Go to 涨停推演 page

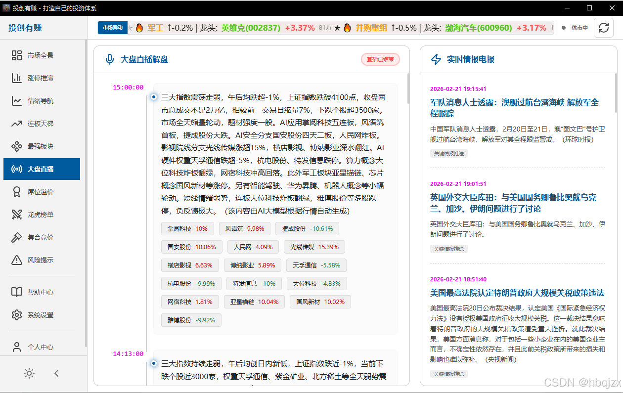tap(42, 78)
